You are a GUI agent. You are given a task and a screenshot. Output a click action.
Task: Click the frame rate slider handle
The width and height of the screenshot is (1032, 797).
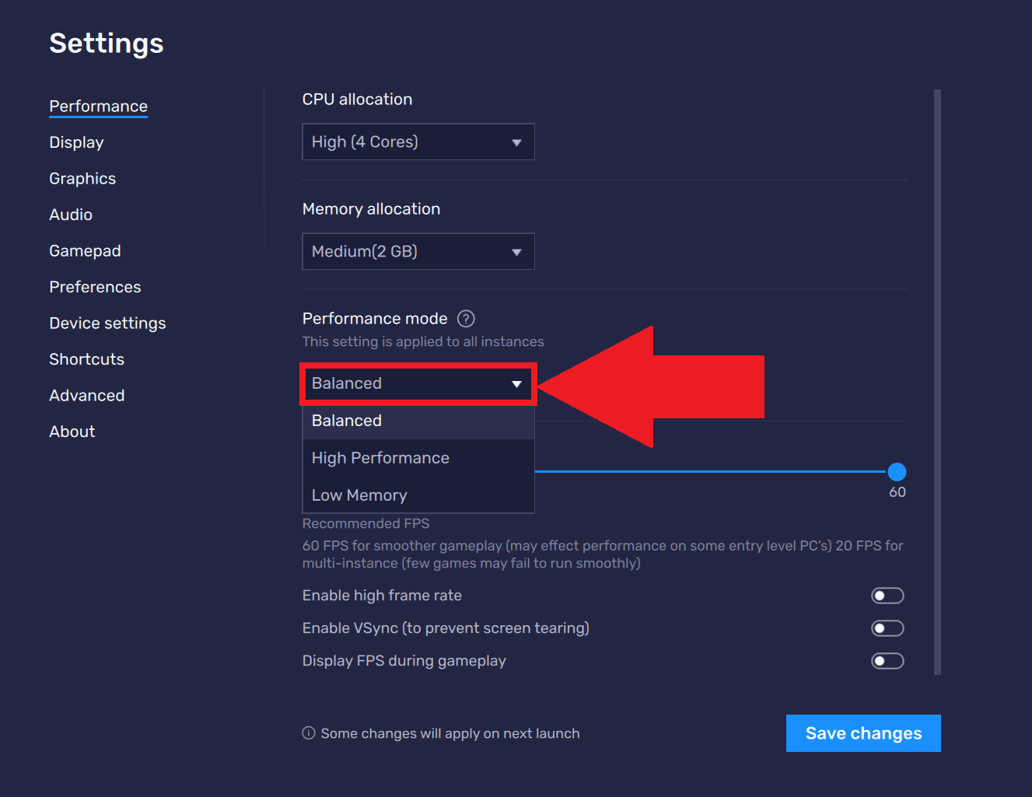click(897, 472)
